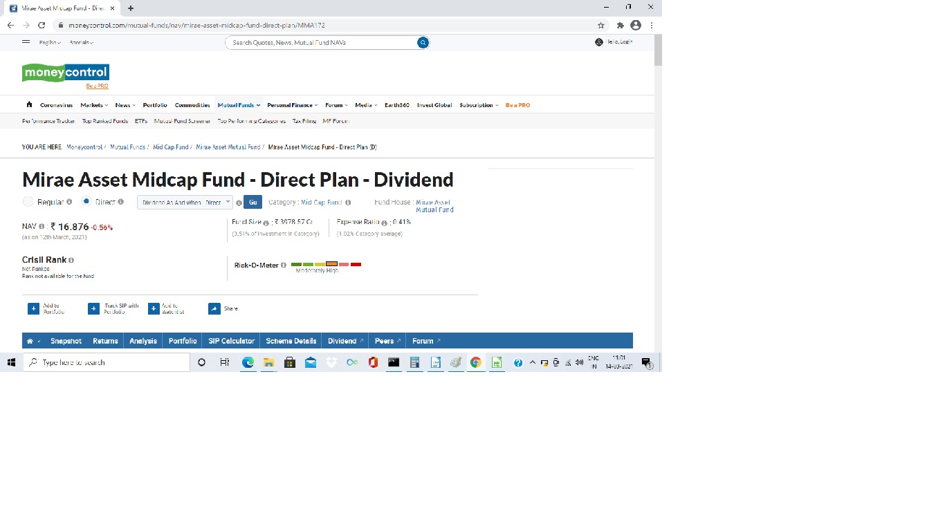Screen dimensions: 945x531
Task: Expand English language dropdown
Action: (50, 43)
